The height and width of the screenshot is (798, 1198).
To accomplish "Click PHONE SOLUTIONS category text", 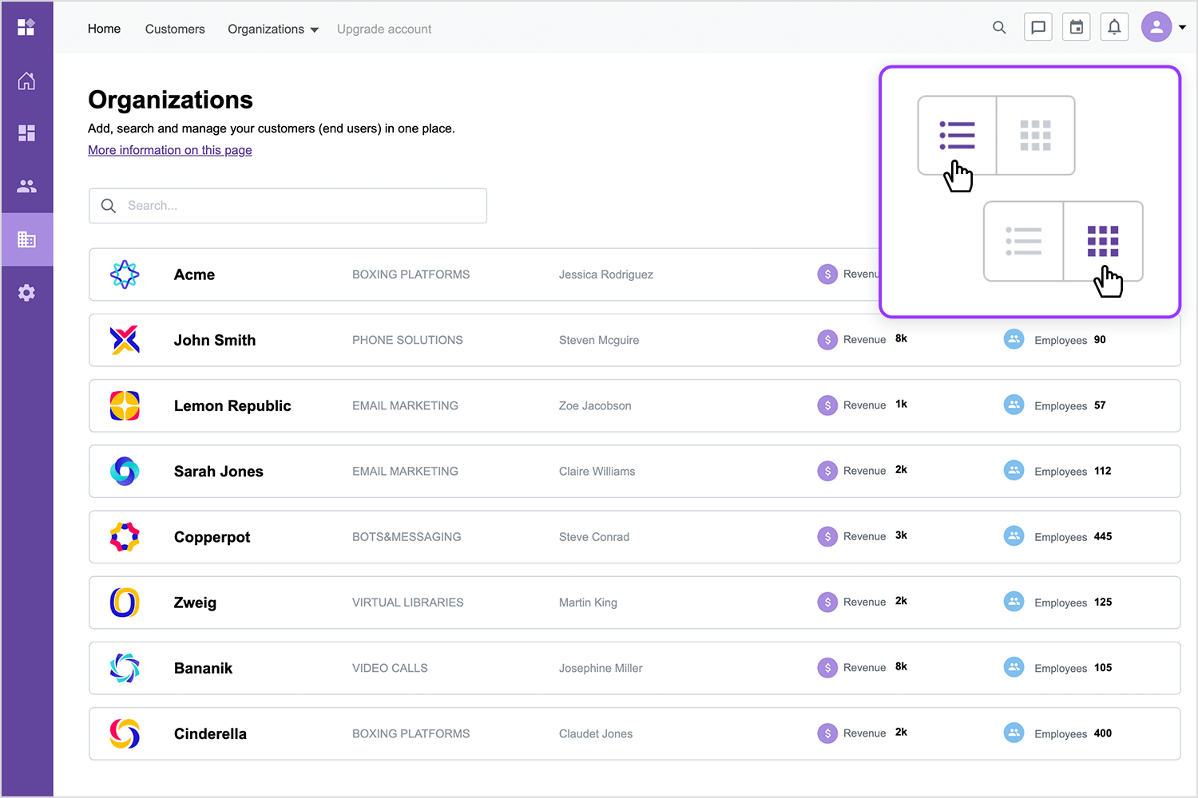I will (x=407, y=340).
